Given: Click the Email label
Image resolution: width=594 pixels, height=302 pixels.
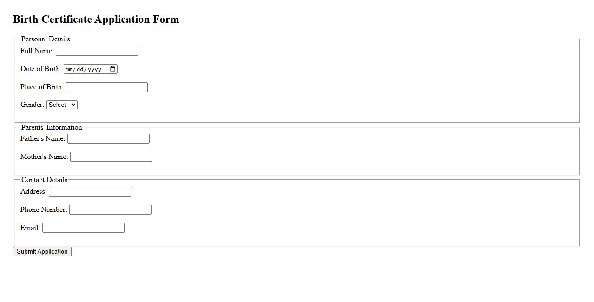Looking at the screenshot, I should [30, 228].
